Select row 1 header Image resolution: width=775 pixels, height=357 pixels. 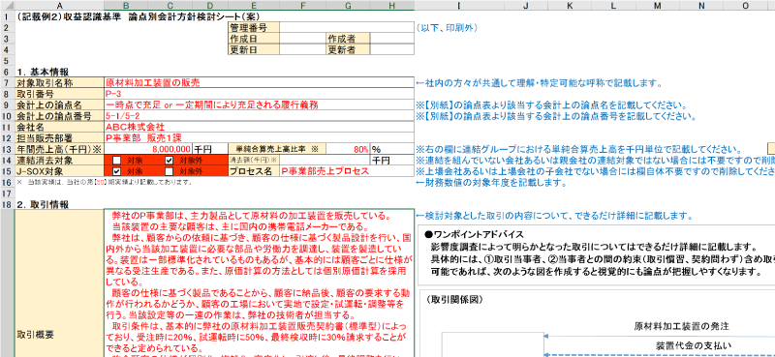point(8,16)
